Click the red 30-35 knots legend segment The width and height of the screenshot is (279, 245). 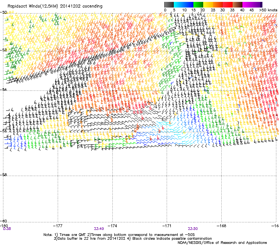(228, 5)
